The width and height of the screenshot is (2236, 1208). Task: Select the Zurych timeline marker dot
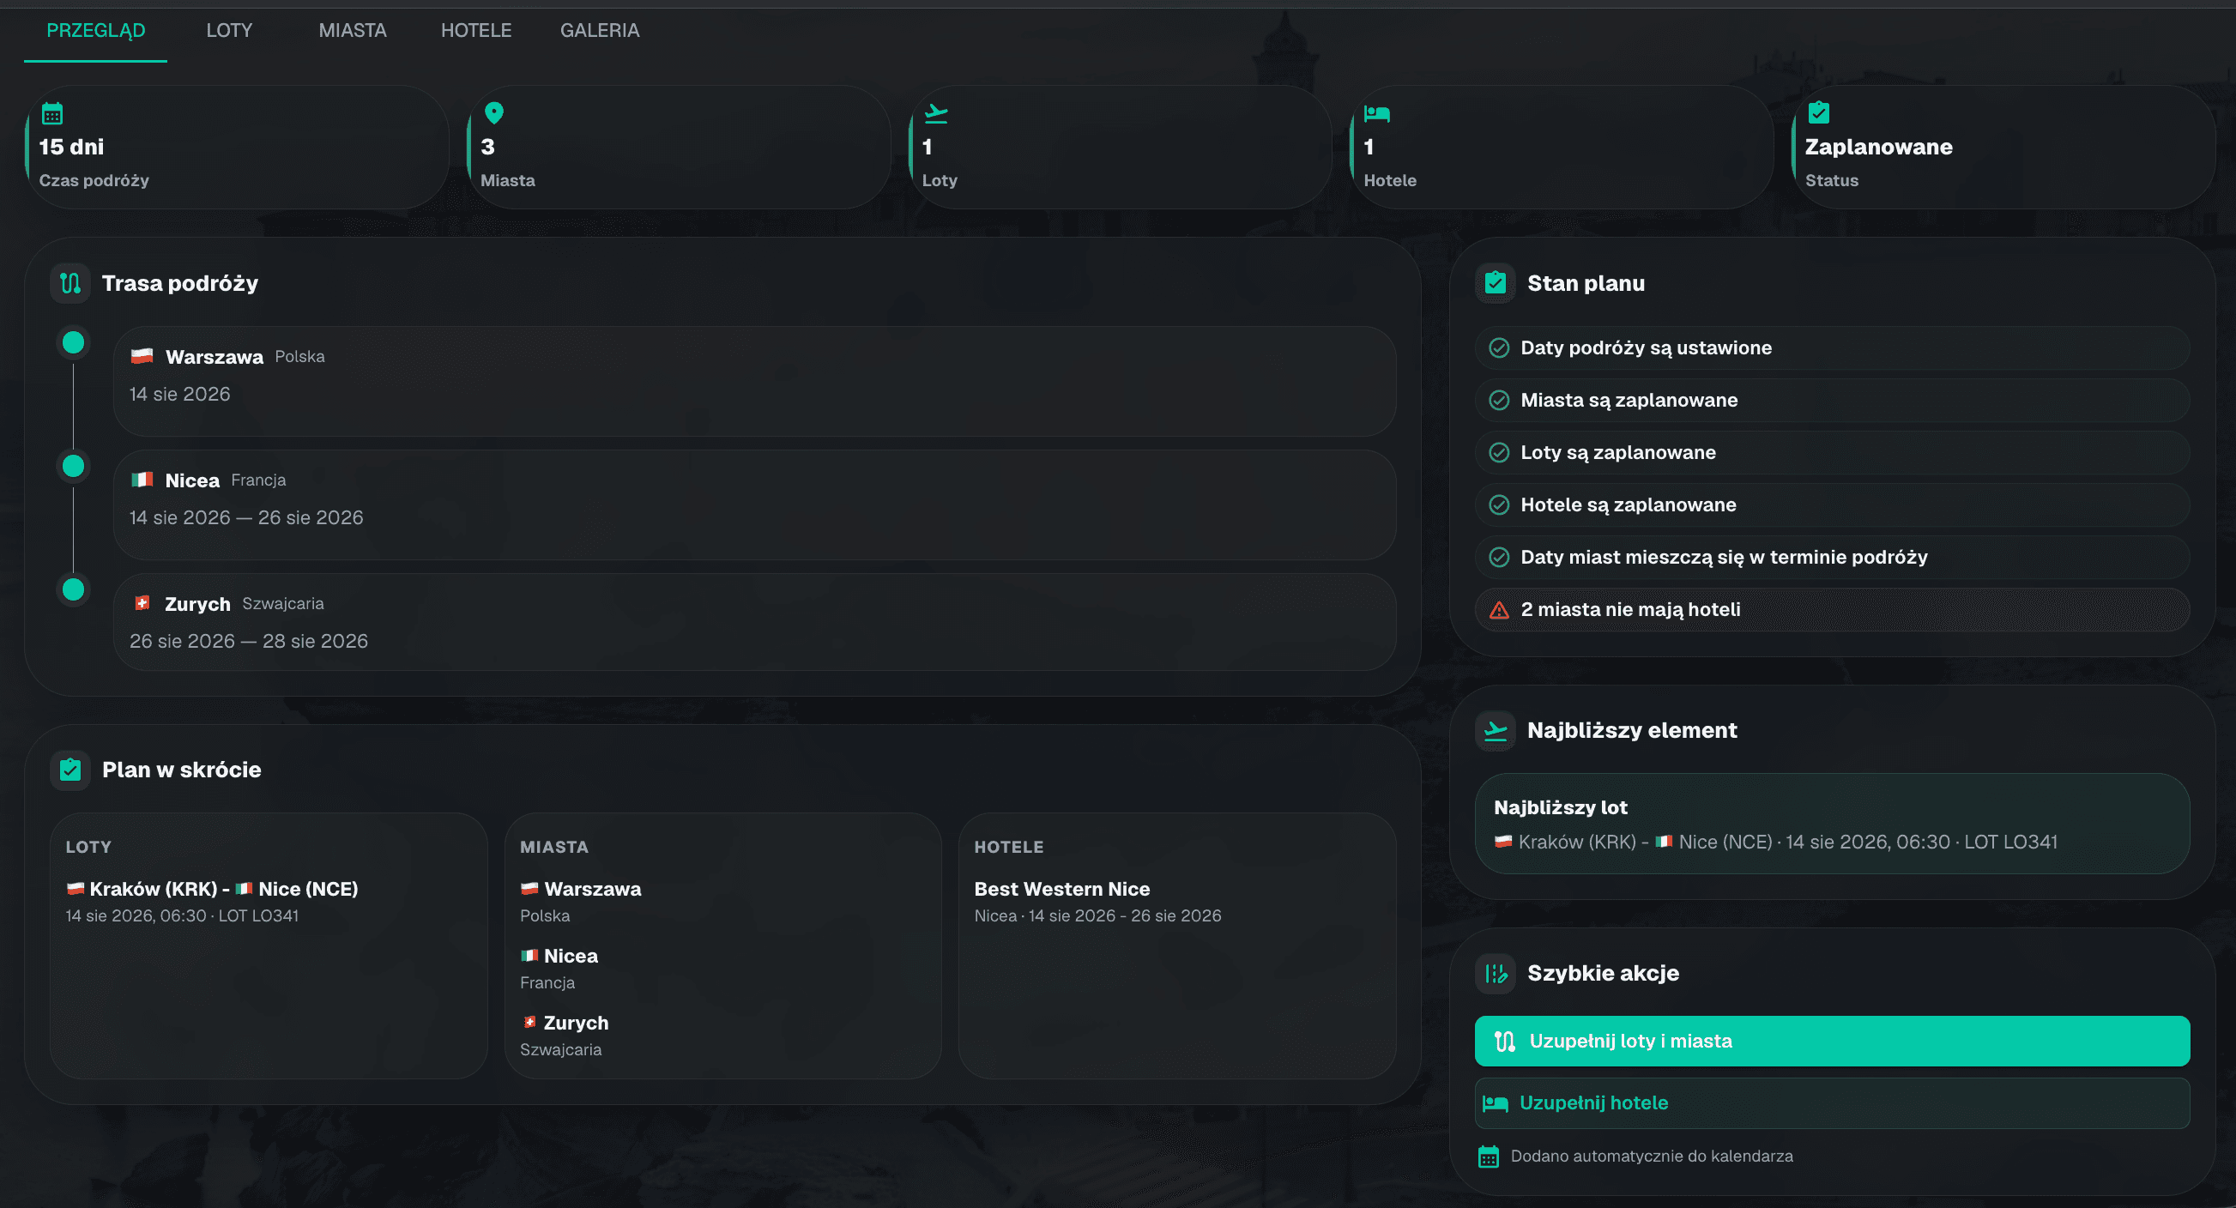tap(74, 590)
